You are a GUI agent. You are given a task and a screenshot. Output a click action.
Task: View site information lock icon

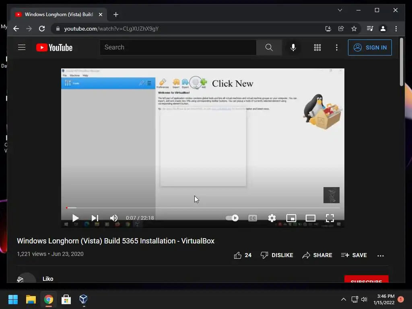pos(58,29)
